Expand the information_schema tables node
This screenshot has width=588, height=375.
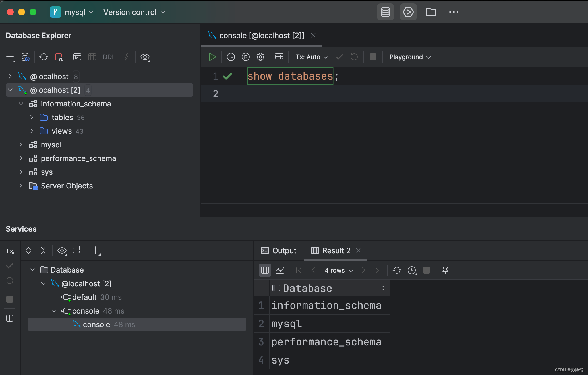[32, 117]
